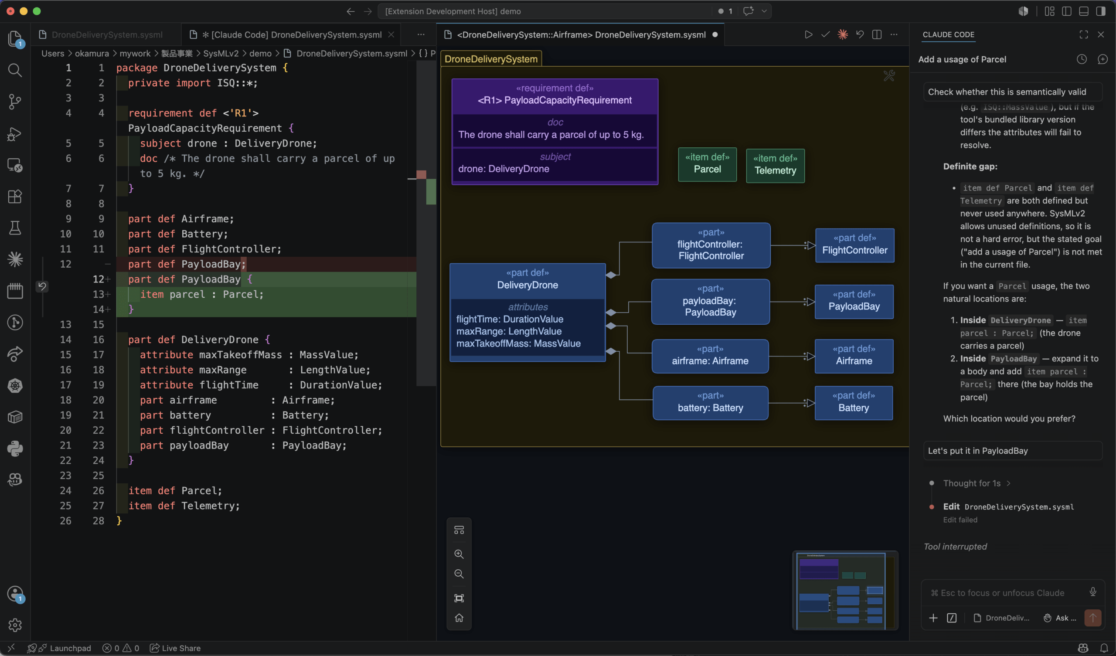Click the SysMLv2 breadcrumb segment

tap(221, 54)
